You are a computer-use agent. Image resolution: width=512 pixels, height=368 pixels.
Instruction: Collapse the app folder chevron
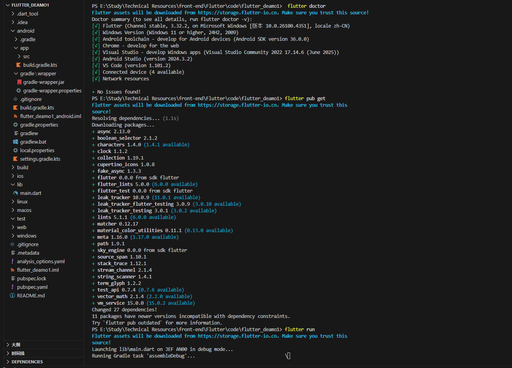point(16,48)
